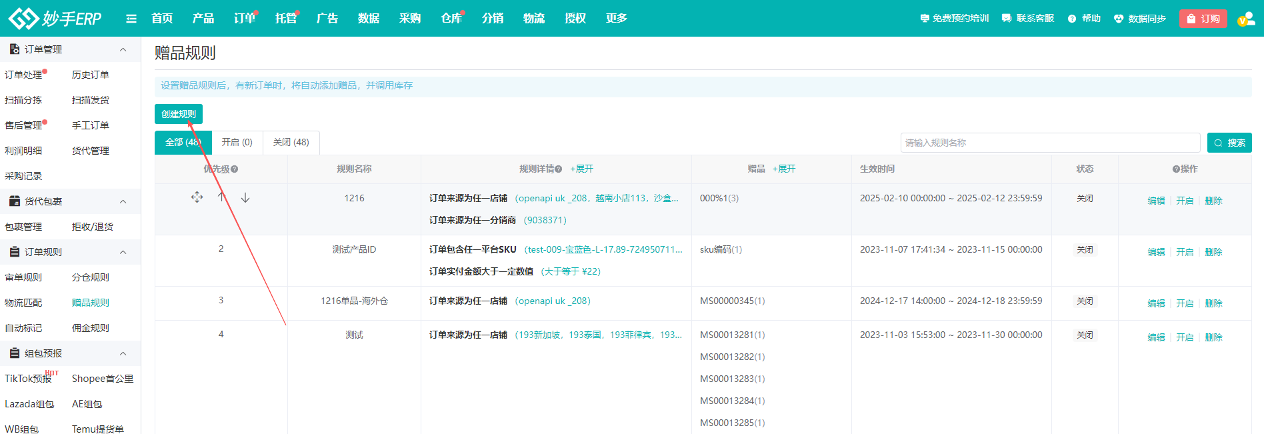Move rule 1216 up with arrow icon
Screen dimensions: 1264x434
click(x=221, y=197)
